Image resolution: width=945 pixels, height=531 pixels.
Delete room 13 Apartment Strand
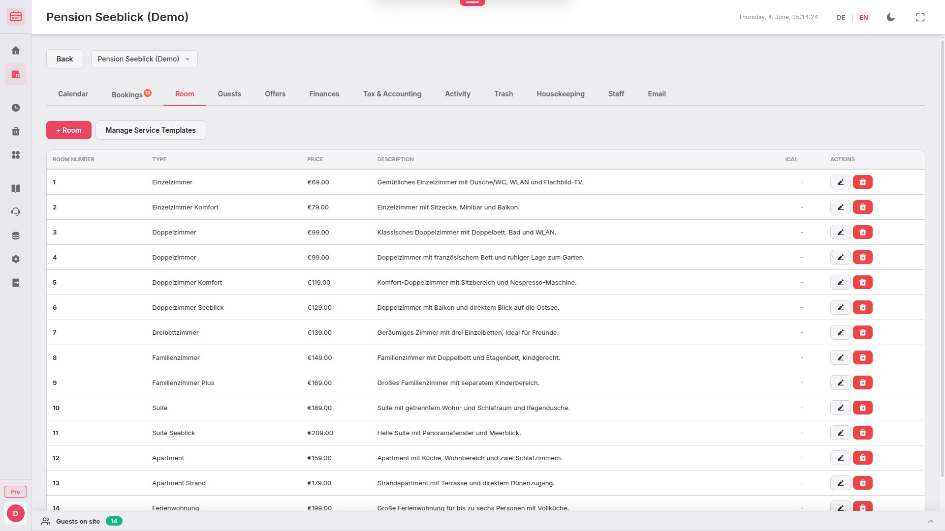pyautogui.click(x=863, y=483)
